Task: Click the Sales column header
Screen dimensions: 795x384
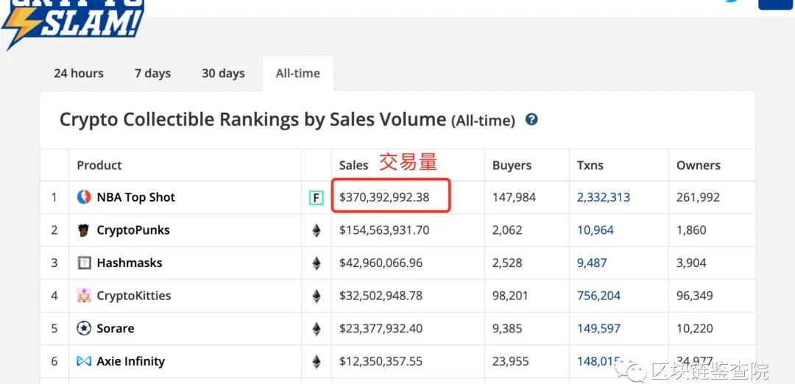Action: [x=354, y=166]
